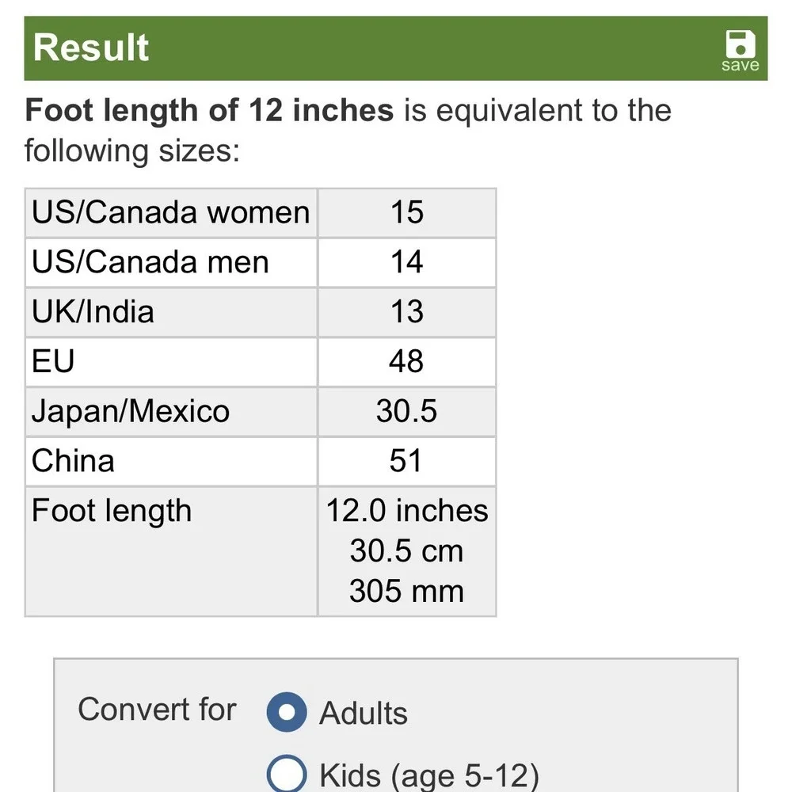Click the US/Canada men size value 14
The image size is (792, 792).
[x=406, y=262]
